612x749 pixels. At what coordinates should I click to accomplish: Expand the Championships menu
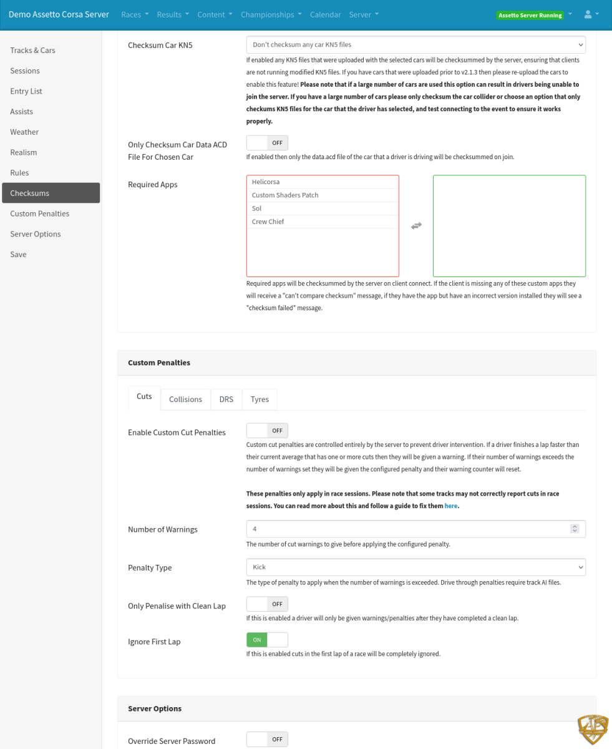pyautogui.click(x=271, y=14)
